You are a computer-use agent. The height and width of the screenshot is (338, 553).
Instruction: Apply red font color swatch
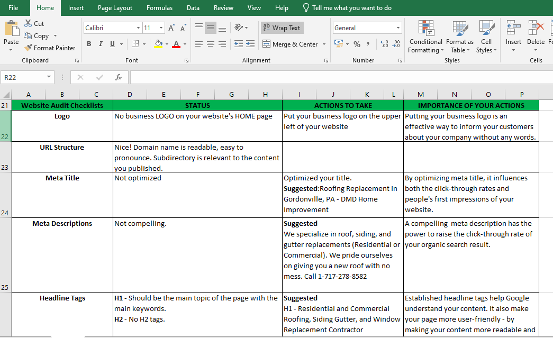176,44
